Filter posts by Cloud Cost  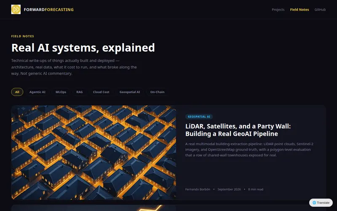(101, 92)
